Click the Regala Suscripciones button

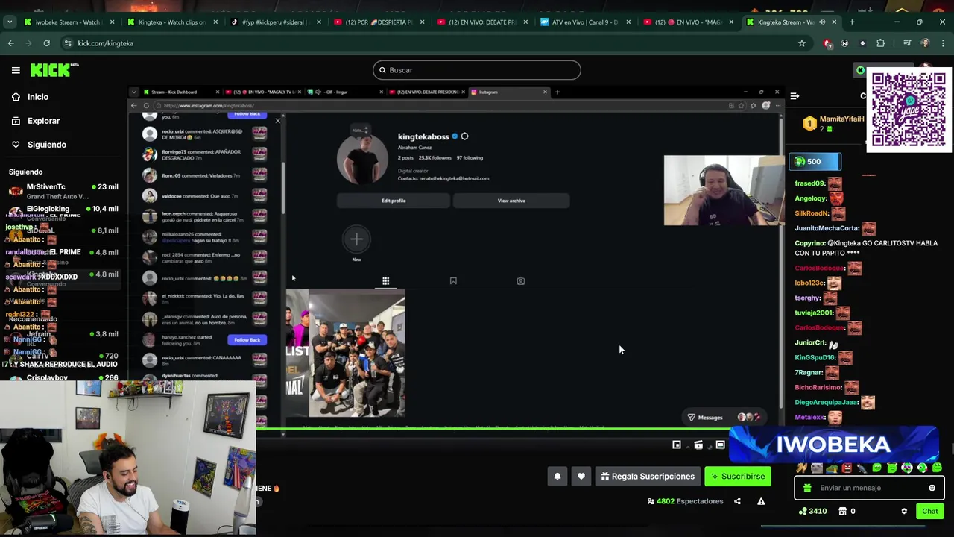[x=647, y=477]
